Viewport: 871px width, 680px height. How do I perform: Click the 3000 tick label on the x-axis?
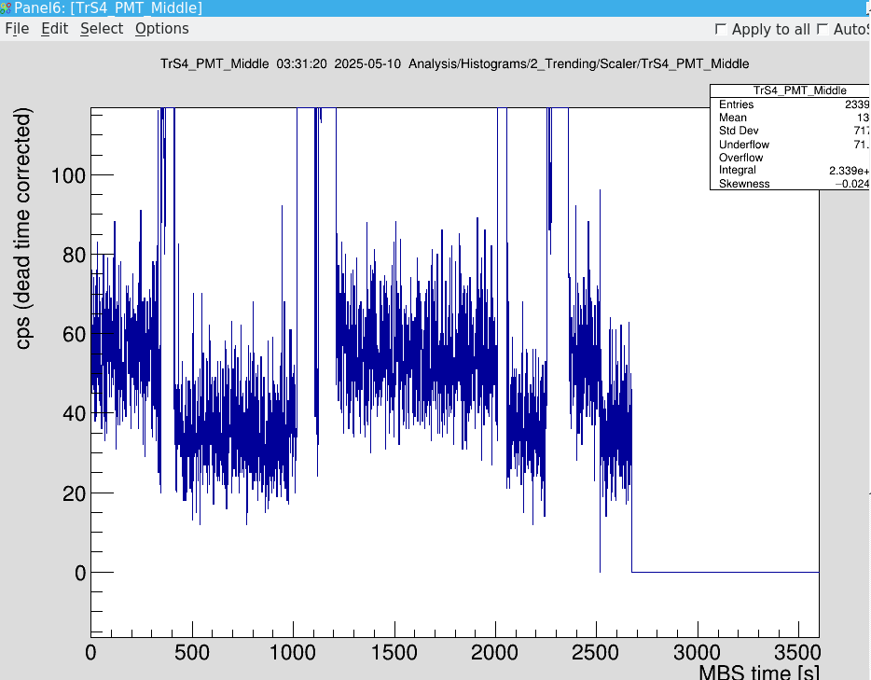698,652
